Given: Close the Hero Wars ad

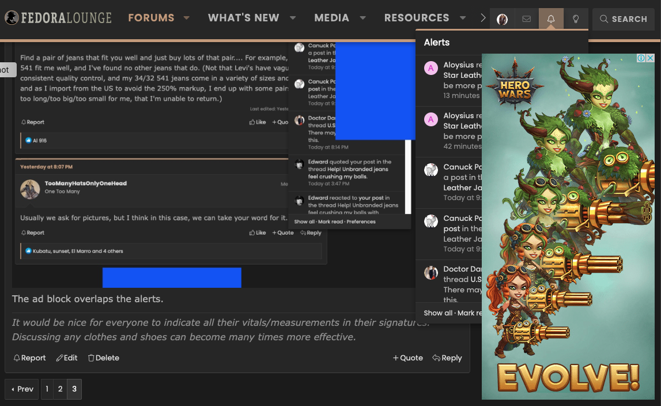Looking at the screenshot, I should pos(651,58).
